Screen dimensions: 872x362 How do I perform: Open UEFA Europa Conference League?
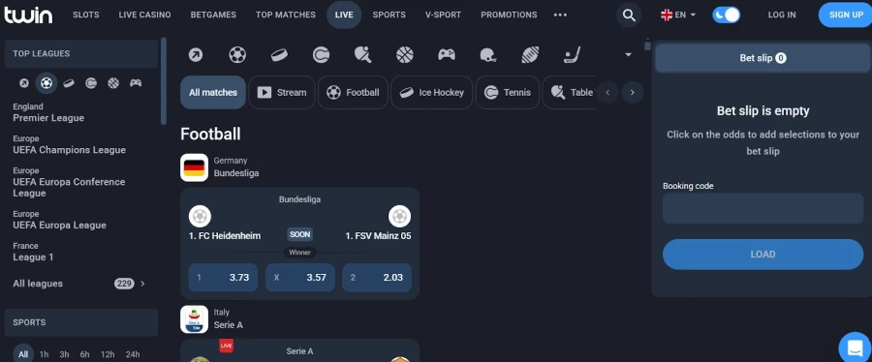(69, 182)
